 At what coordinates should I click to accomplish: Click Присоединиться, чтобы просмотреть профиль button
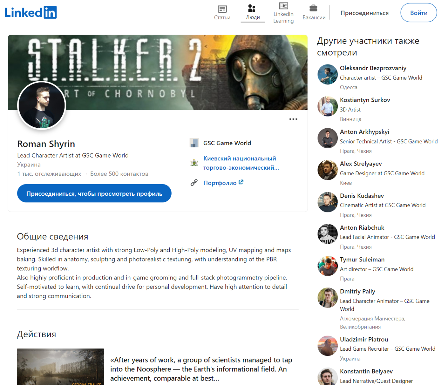(x=94, y=193)
